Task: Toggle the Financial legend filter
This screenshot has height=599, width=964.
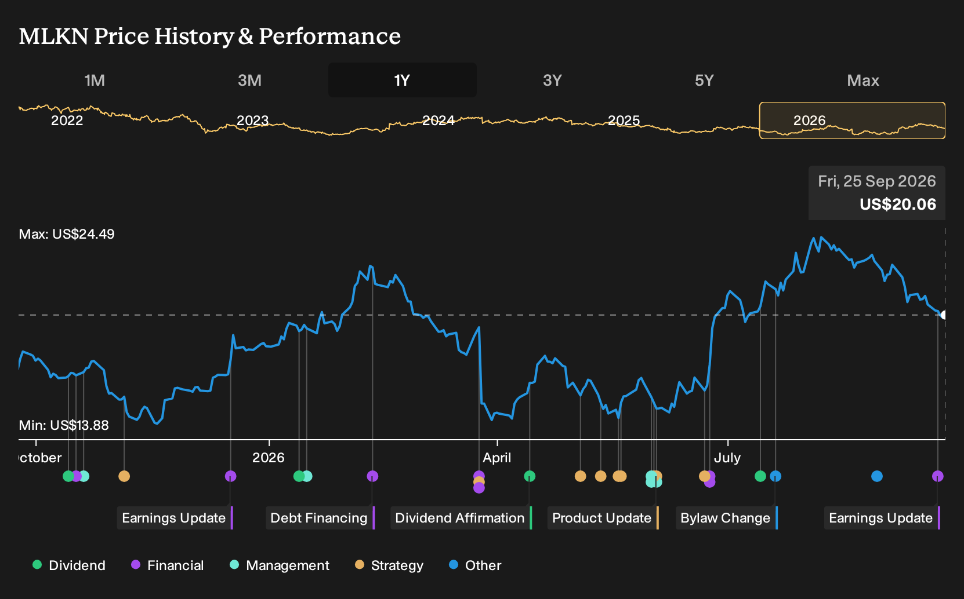Action: 168,565
